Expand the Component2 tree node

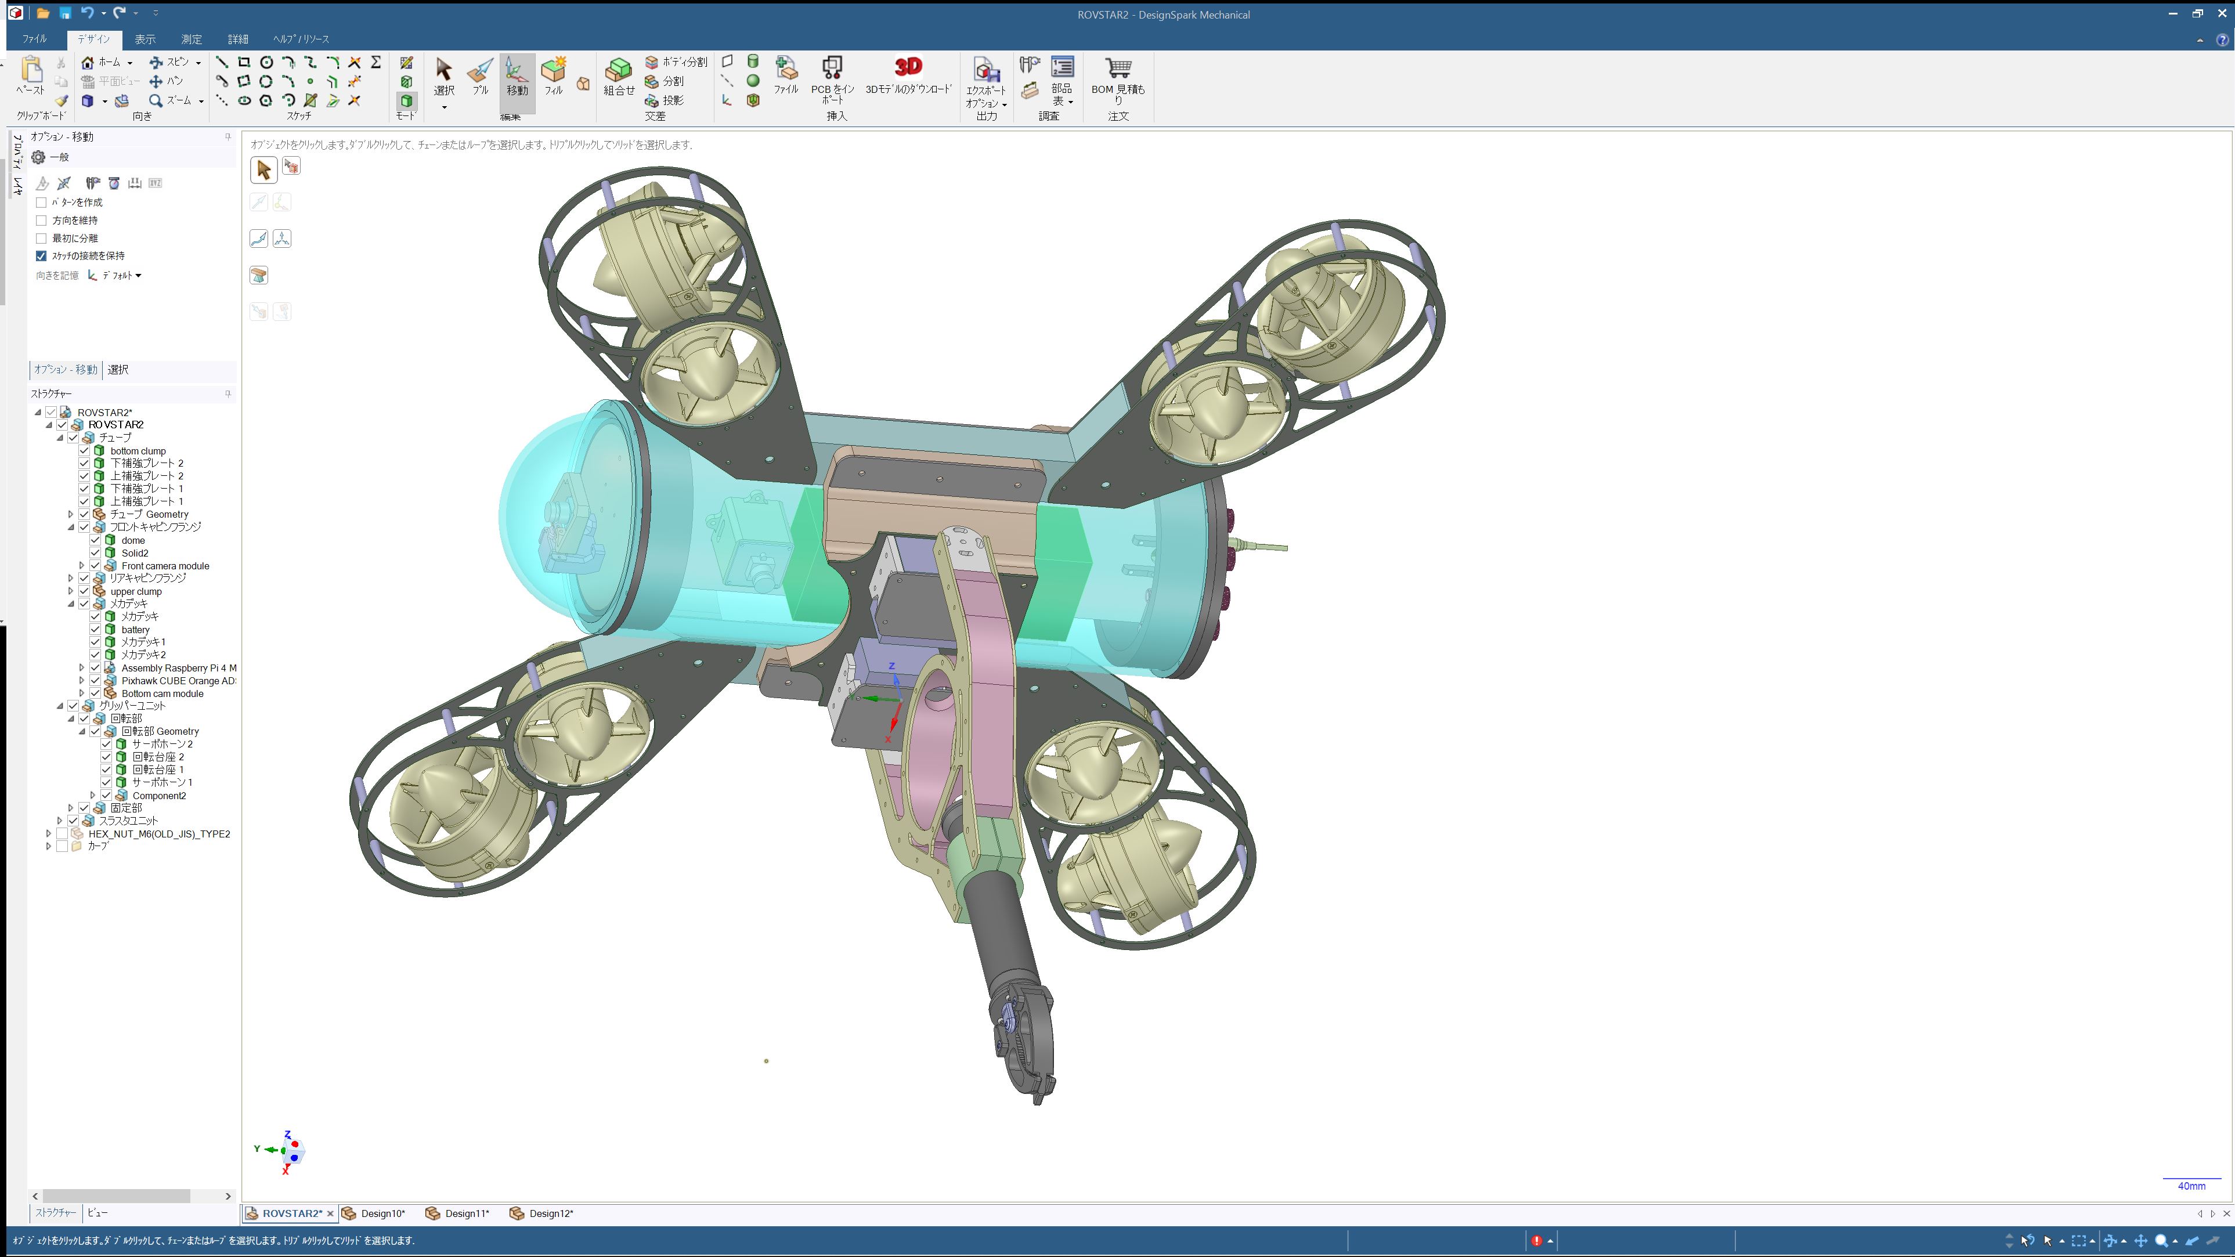click(93, 796)
